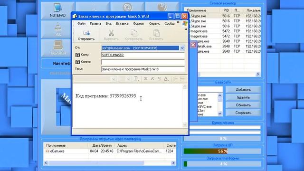This screenshot has width=304, height=171.
Task: Click the Буфер обмена 0 % bar
Action: click(x=222, y=138)
